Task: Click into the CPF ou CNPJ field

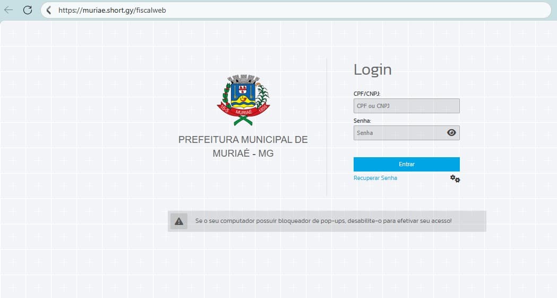Action: pyautogui.click(x=406, y=106)
